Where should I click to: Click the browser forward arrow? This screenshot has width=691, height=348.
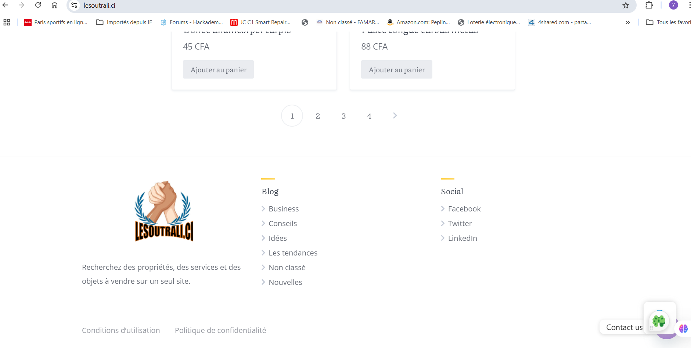[21, 5]
